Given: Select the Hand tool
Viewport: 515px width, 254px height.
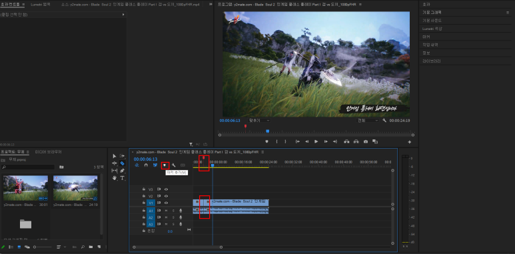Looking at the screenshot, I should pos(115,178).
